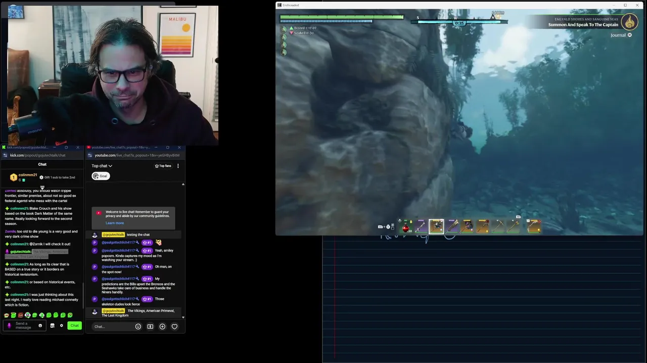This screenshot has width=647, height=363.
Task: Click the Enshrouded window title bar icon
Action: (x=279, y=5)
